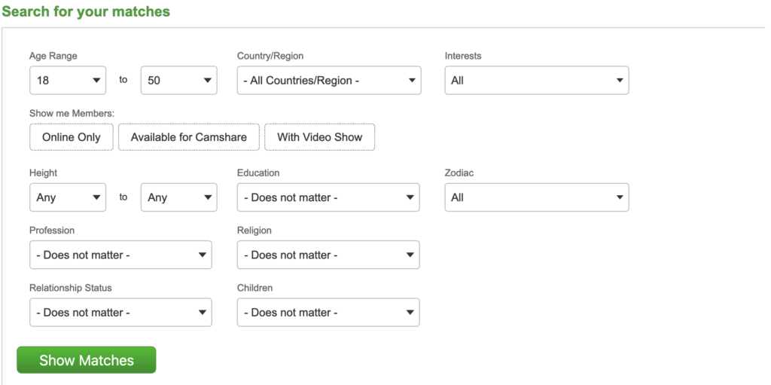
Task: Toggle Available for Camshare filter
Action: [189, 137]
